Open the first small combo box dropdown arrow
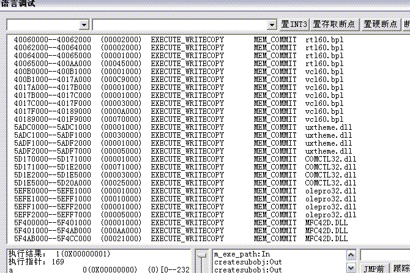Image resolution: width=410 pixels, height=273 pixels. 84,25
